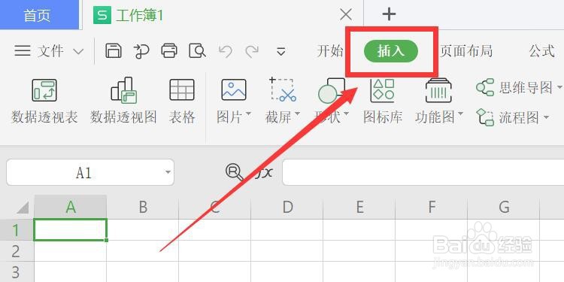
Task: Expand the 流程图 dropdown arrow
Action: [x=547, y=117]
